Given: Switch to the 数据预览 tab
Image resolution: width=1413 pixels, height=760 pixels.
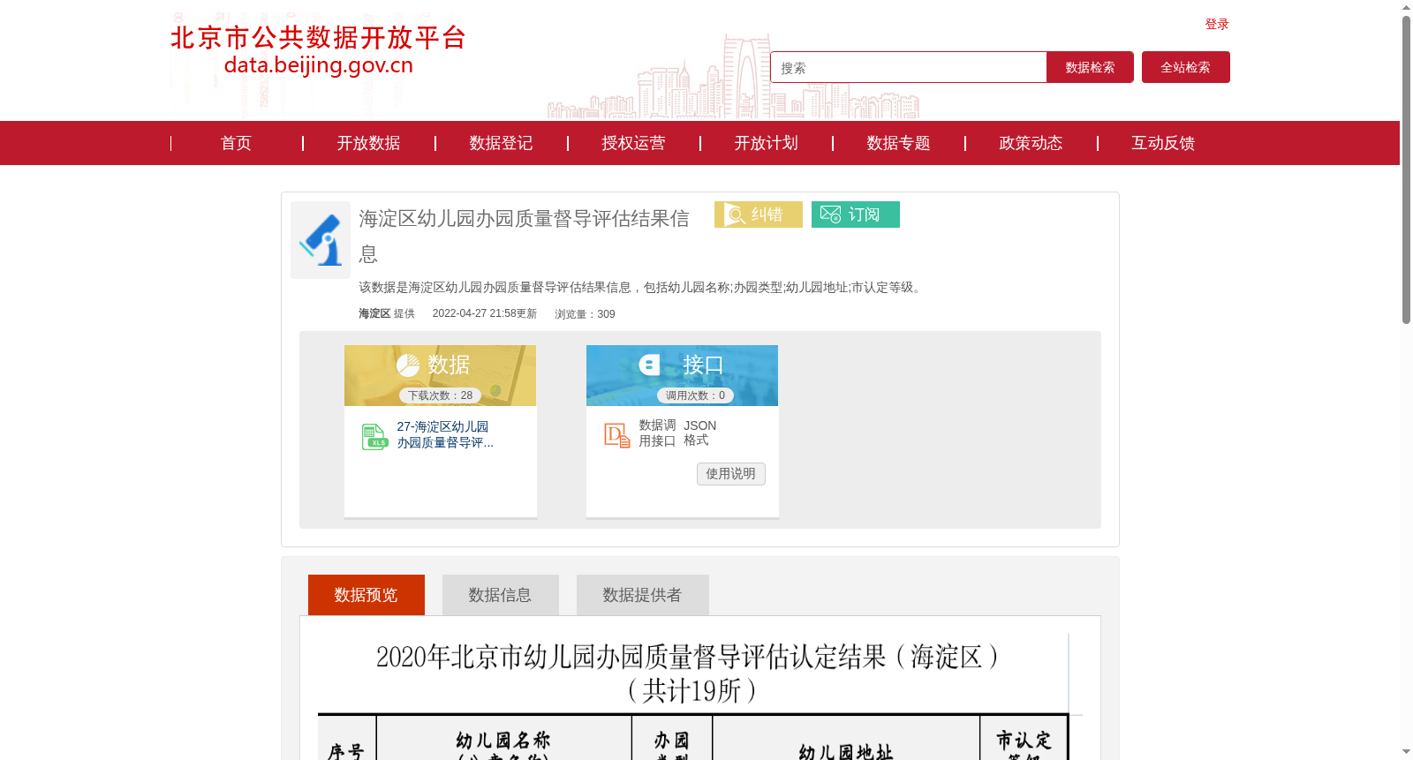Looking at the screenshot, I should [366, 595].
